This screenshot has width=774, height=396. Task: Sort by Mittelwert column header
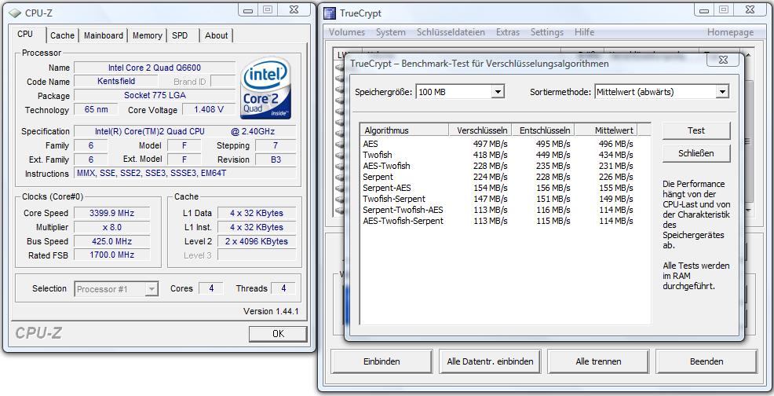pos(606,130)
